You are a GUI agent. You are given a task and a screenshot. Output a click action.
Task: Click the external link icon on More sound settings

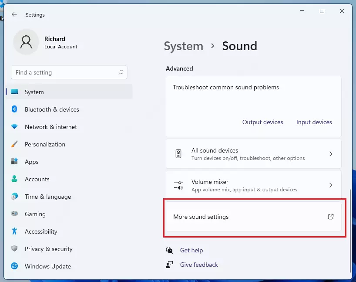[331, 217]
